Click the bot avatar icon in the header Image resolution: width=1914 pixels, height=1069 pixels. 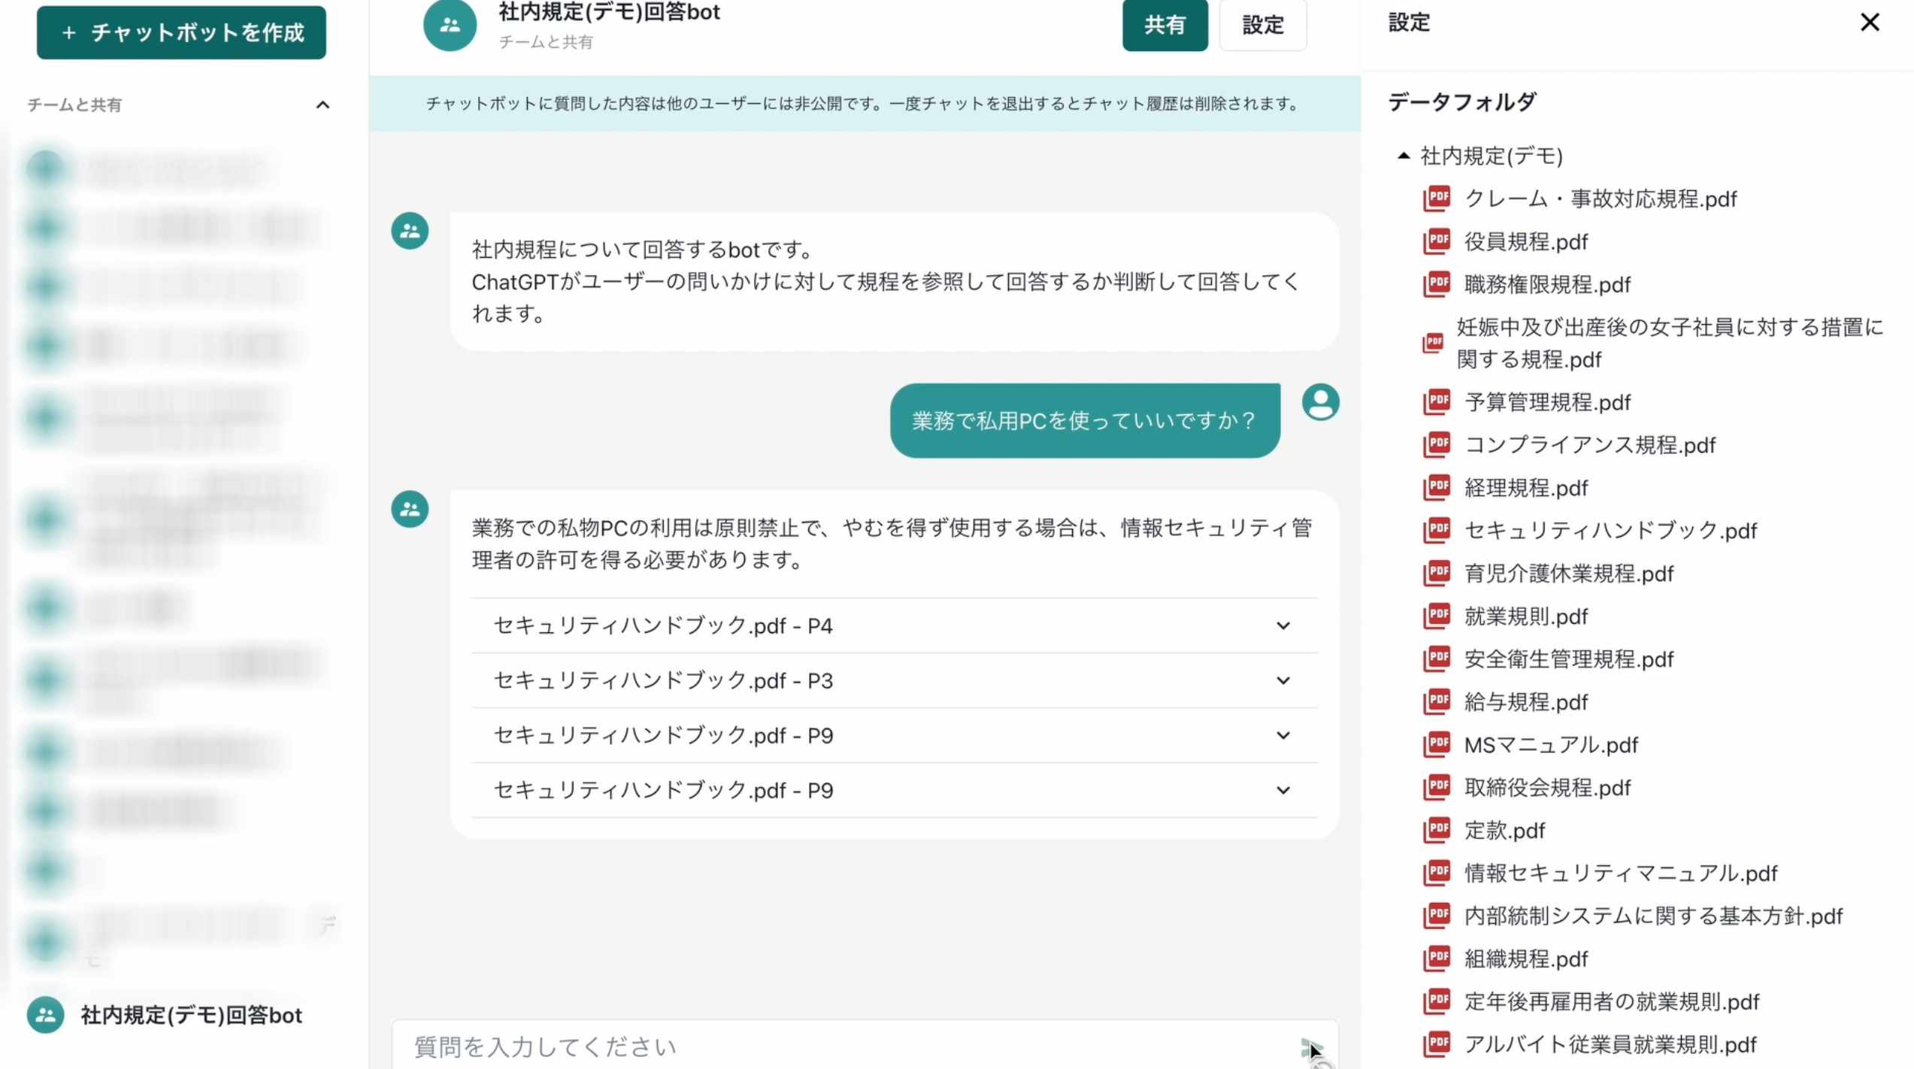pyautogui.click(x=450, y=25)
